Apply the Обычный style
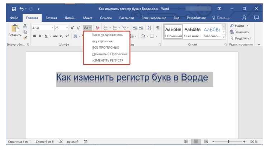Viewport: 269px width, 150px height. pyautogui.click(x=173, y=32)
